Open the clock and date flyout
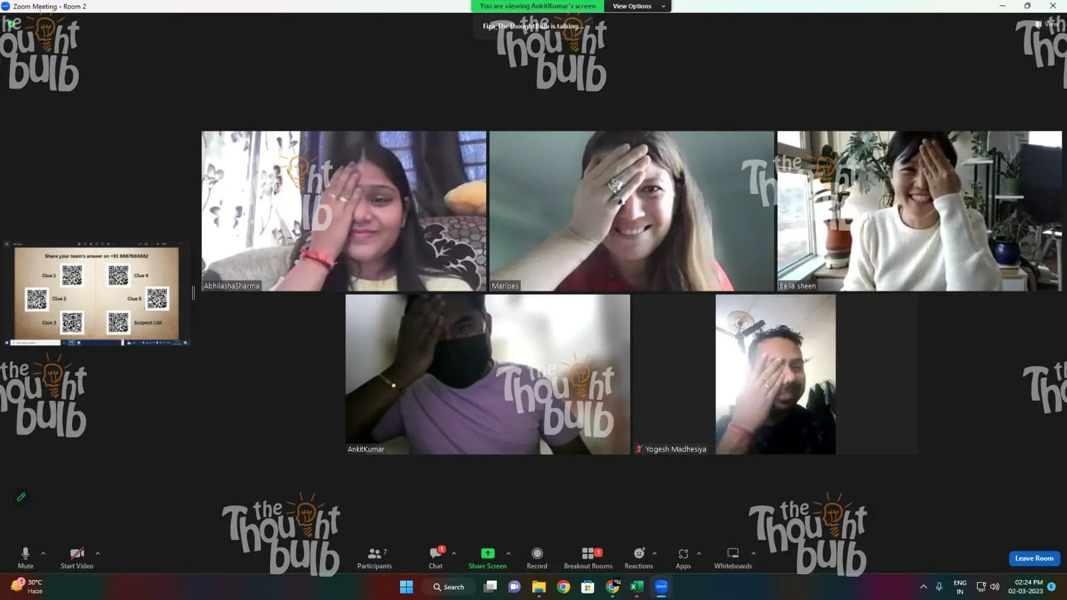This screenshot has height=600, width=1067. (x=1026, y=587)
